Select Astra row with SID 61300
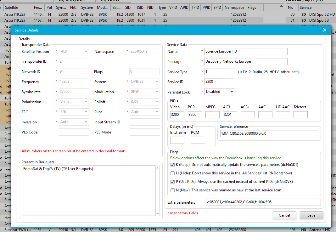 132,14
